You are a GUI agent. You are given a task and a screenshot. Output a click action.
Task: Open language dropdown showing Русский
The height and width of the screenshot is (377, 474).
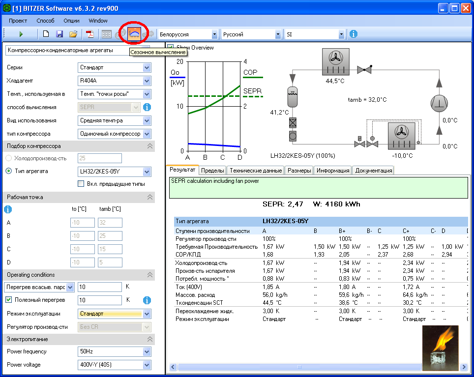pos(251,34)
